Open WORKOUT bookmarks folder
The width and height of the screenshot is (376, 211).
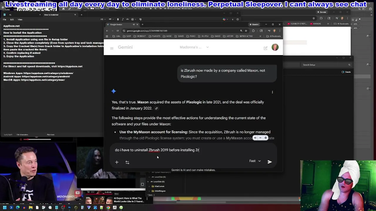click(140, 36)
